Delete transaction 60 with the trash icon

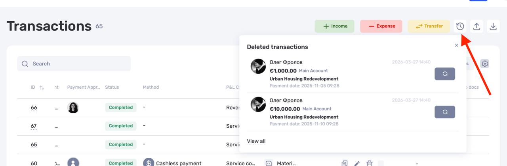(x=369, y=163)
